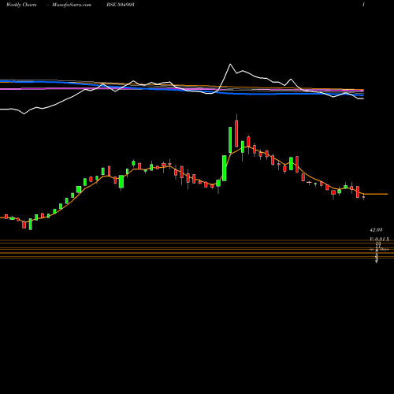Click the tall green candle before the peak

(230, 139)
